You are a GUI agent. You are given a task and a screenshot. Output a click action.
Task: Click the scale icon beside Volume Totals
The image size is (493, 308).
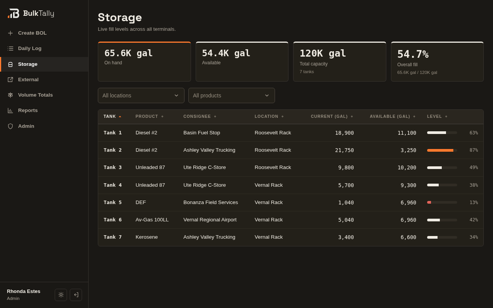click(x=10, y=95)
